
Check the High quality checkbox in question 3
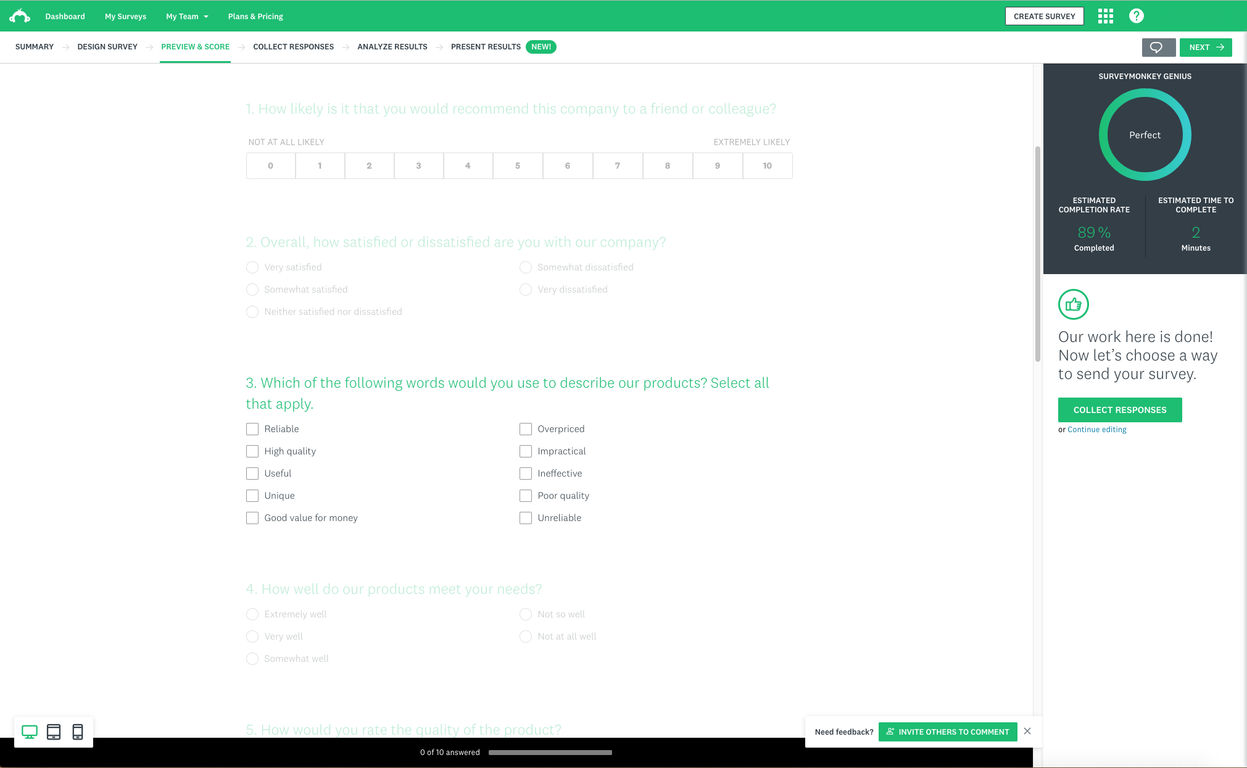(x=252, y=451)
